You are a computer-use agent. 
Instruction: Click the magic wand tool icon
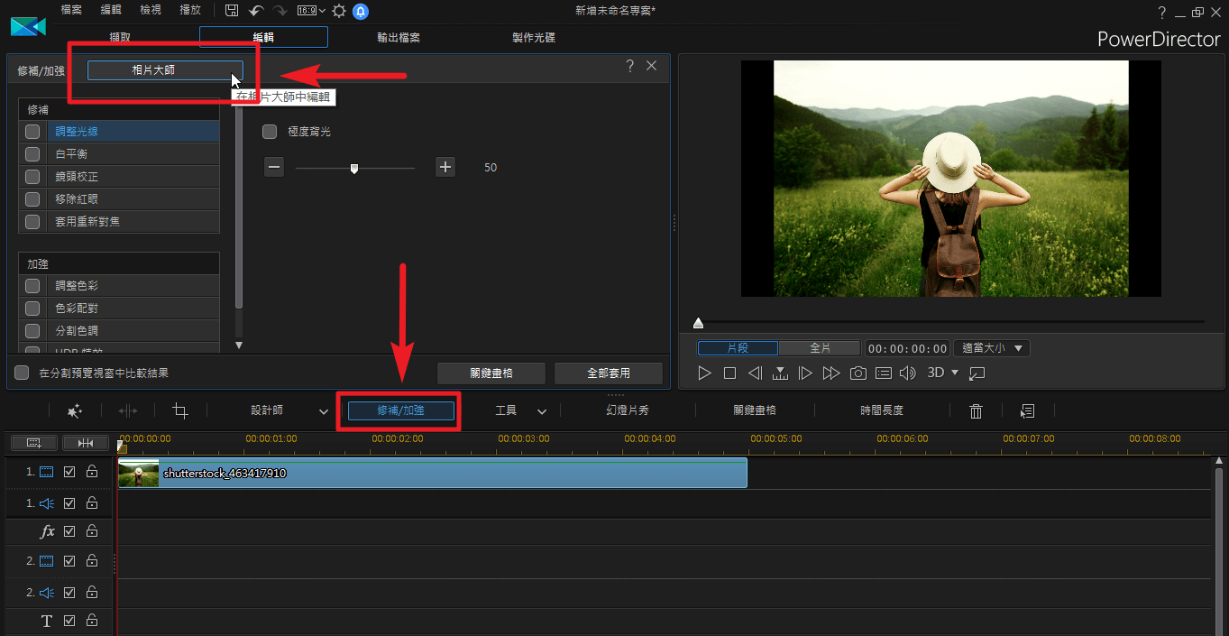(x=75, y=410)
